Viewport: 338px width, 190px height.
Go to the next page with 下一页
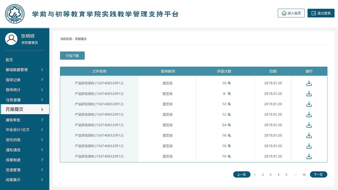click(x=318, y=175)
